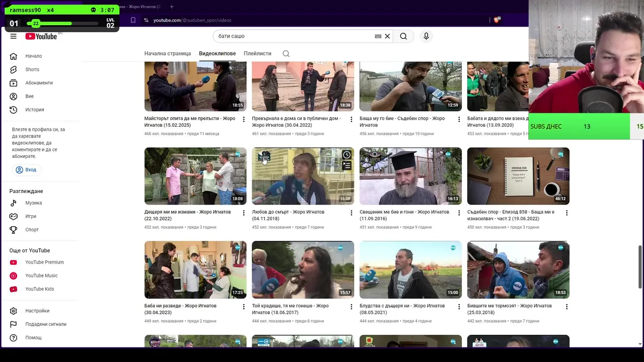This screenshot has height=362, width=644.
Task: Select the Видеоклипове tab
Action: click(x=217, y=54)
